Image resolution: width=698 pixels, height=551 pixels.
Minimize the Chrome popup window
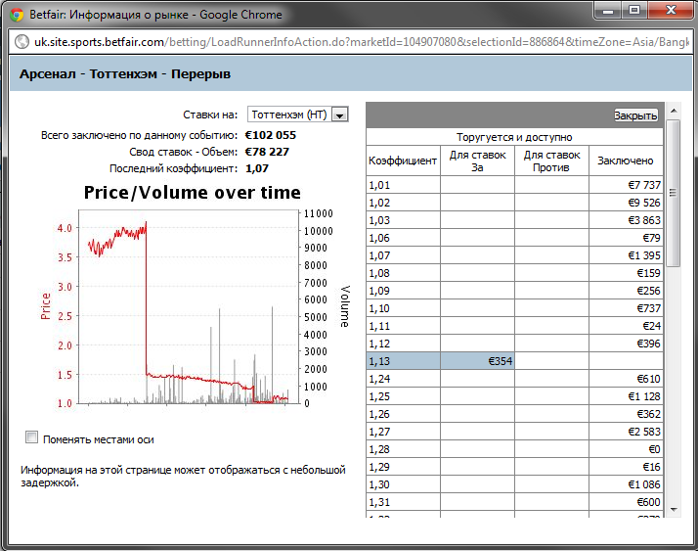click(x=608, y=10)
